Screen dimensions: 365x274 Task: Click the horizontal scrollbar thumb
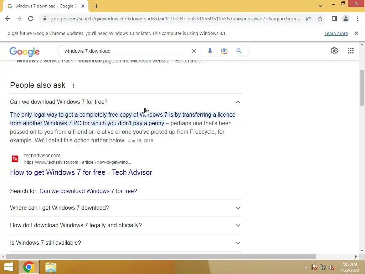click(161, 257)
